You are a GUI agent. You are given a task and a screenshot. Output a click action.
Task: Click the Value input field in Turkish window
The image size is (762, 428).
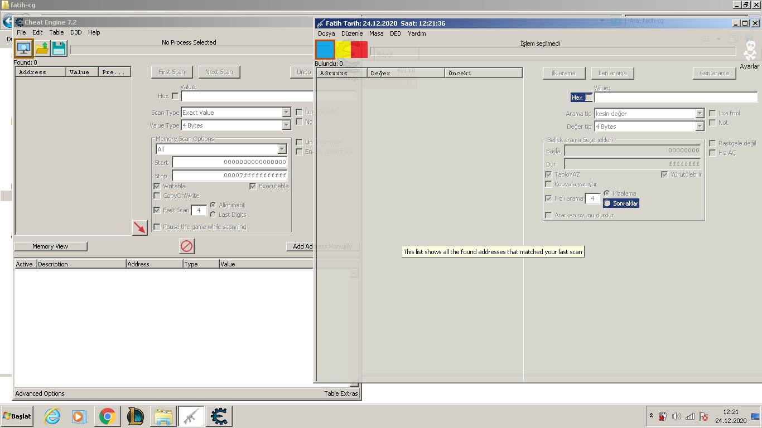675,98
